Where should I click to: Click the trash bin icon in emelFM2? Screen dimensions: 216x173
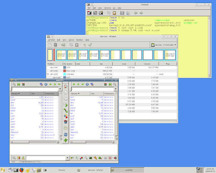click(x=66, y=122)
